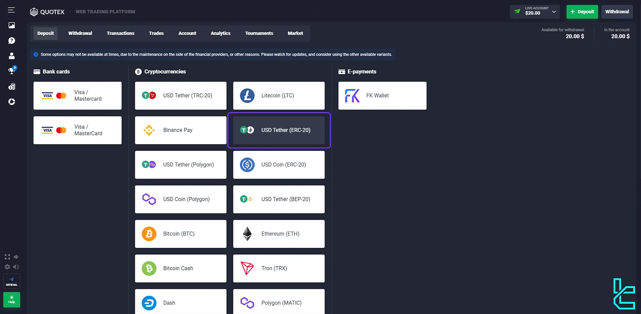Open the user profile sidebar icon
Viewport: 641px width, 314px height.
coord(12,56)
